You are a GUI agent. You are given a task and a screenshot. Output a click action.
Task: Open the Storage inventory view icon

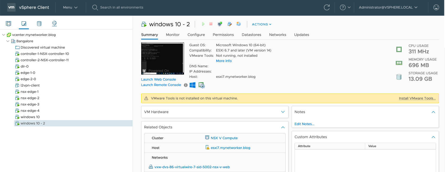[x=39, y=24]
